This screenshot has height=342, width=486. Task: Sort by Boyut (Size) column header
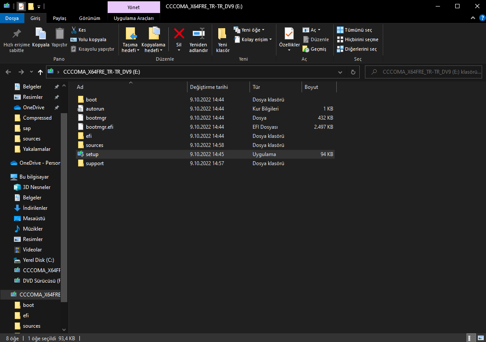tap(319, 87)
